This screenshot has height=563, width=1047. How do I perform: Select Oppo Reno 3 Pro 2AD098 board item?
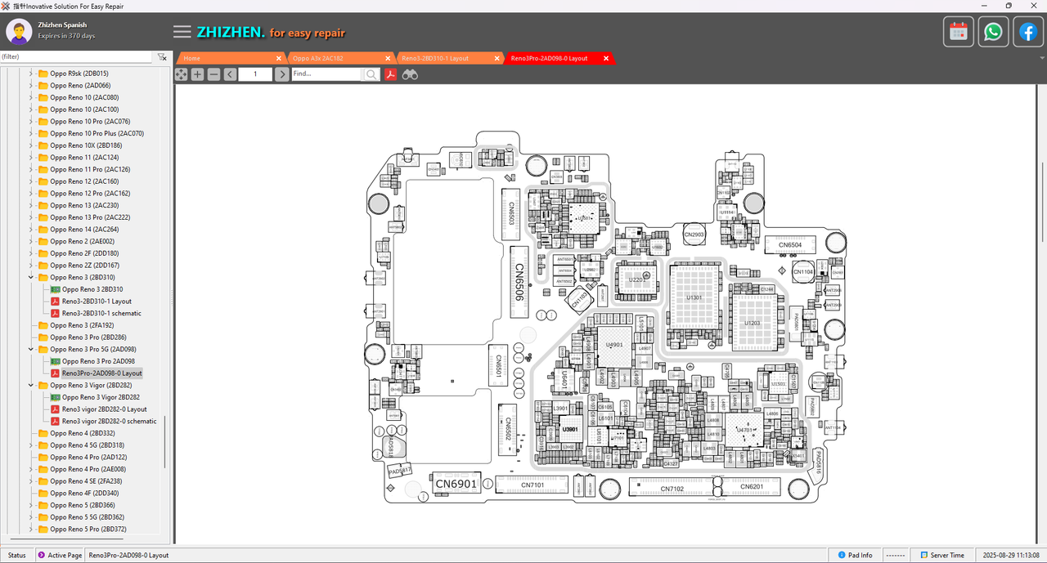[x=98, y=361]
